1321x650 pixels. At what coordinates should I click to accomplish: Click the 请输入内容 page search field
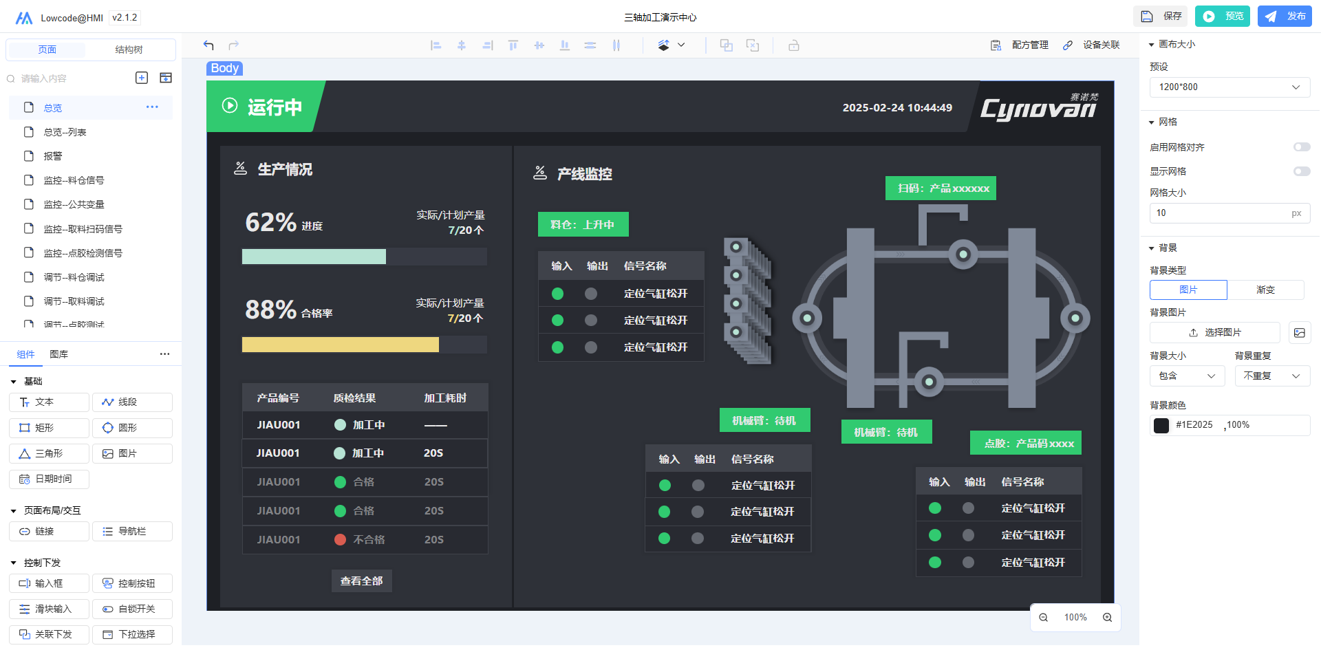point(69,78)
